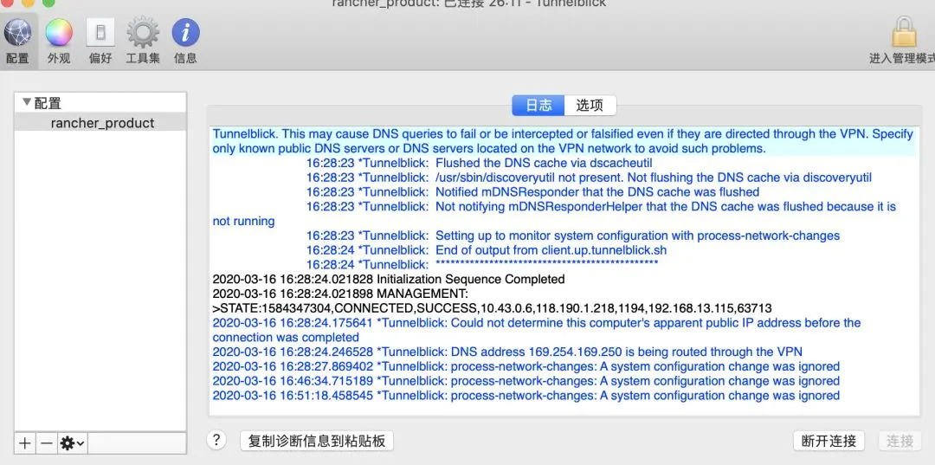Click log entry timestamped 16:46:34.715189
This screenshot has height=465, width=935.
[526, 381]
